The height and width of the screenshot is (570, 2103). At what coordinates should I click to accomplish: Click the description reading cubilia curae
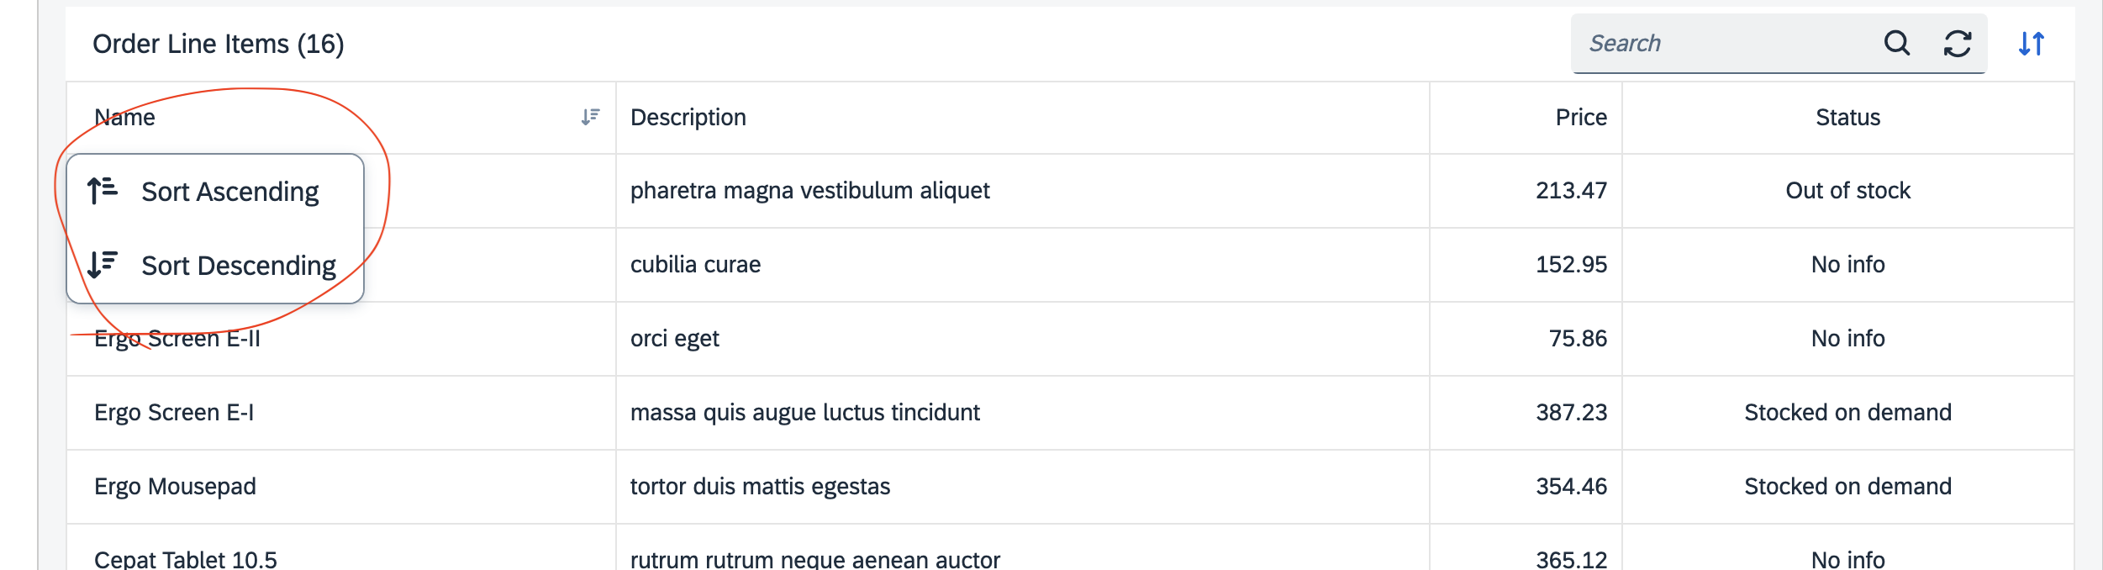click(x=696, y=264)
